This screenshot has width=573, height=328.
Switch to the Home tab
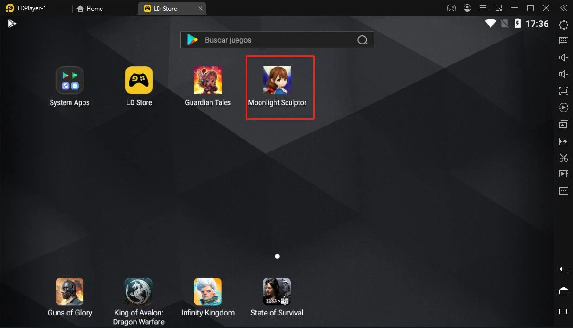point(90,8)
